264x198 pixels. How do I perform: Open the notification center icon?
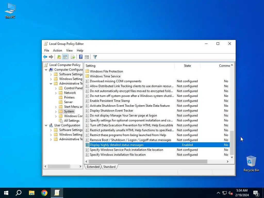256,193
